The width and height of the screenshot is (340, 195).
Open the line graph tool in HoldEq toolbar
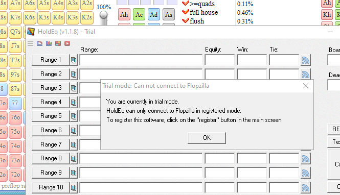coord(40,43)
